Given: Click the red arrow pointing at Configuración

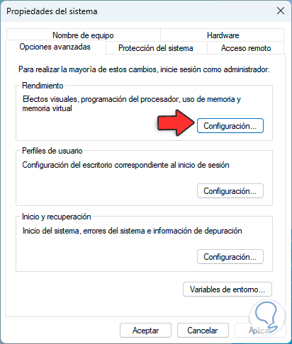Looking at the screenshot, I should [176, 122].
